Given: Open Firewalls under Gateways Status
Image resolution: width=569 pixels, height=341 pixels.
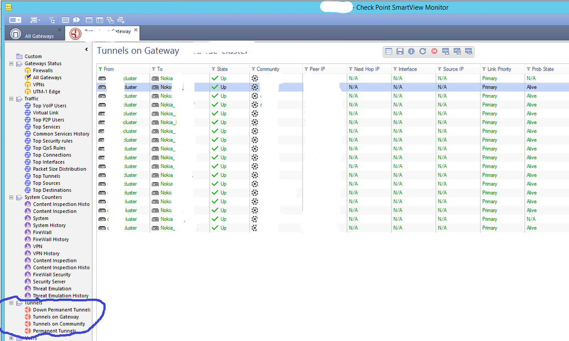Looking at the screenshot, I should pos(43,71).
